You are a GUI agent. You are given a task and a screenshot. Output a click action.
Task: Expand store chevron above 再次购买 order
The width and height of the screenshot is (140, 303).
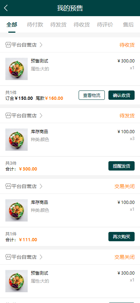coord(41,186)
